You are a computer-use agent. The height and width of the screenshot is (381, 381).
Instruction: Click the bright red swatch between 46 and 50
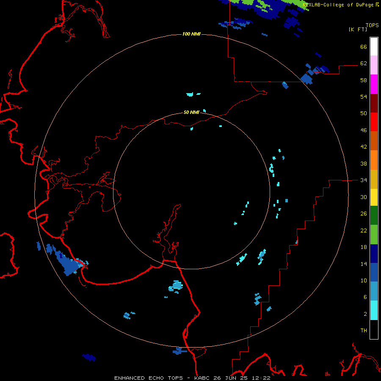tap(374, 122)
